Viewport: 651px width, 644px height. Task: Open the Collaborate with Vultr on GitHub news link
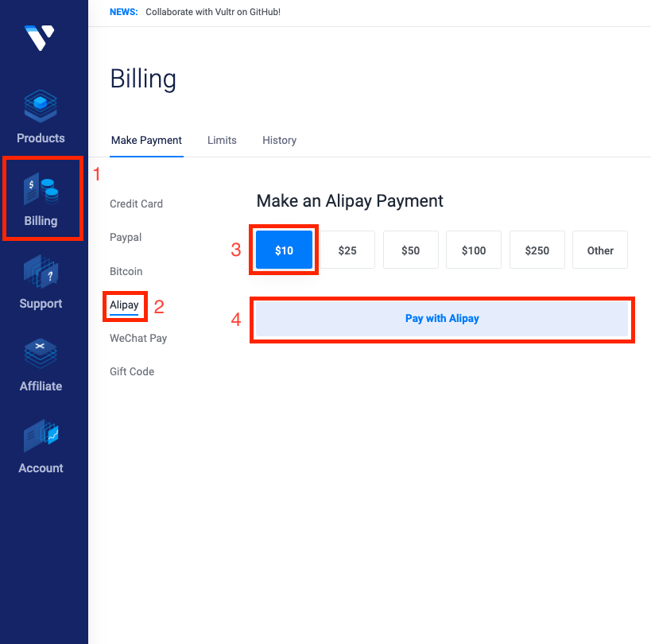point(213,12)
